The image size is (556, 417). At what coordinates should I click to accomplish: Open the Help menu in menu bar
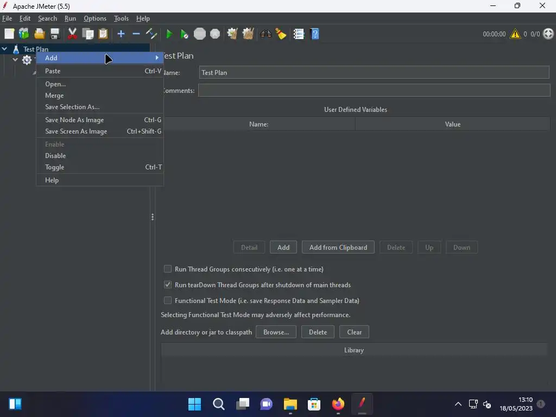pyautogui.click(x=143, y=18)
